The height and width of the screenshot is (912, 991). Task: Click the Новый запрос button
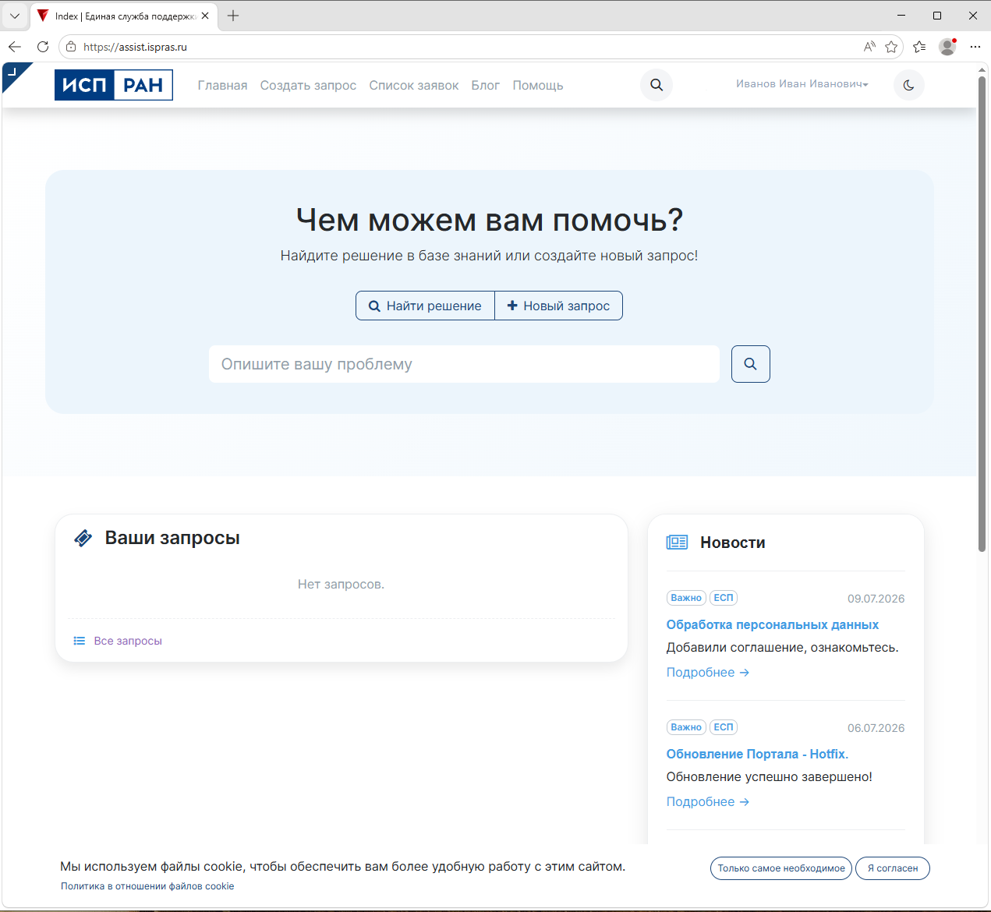[559, 306]
